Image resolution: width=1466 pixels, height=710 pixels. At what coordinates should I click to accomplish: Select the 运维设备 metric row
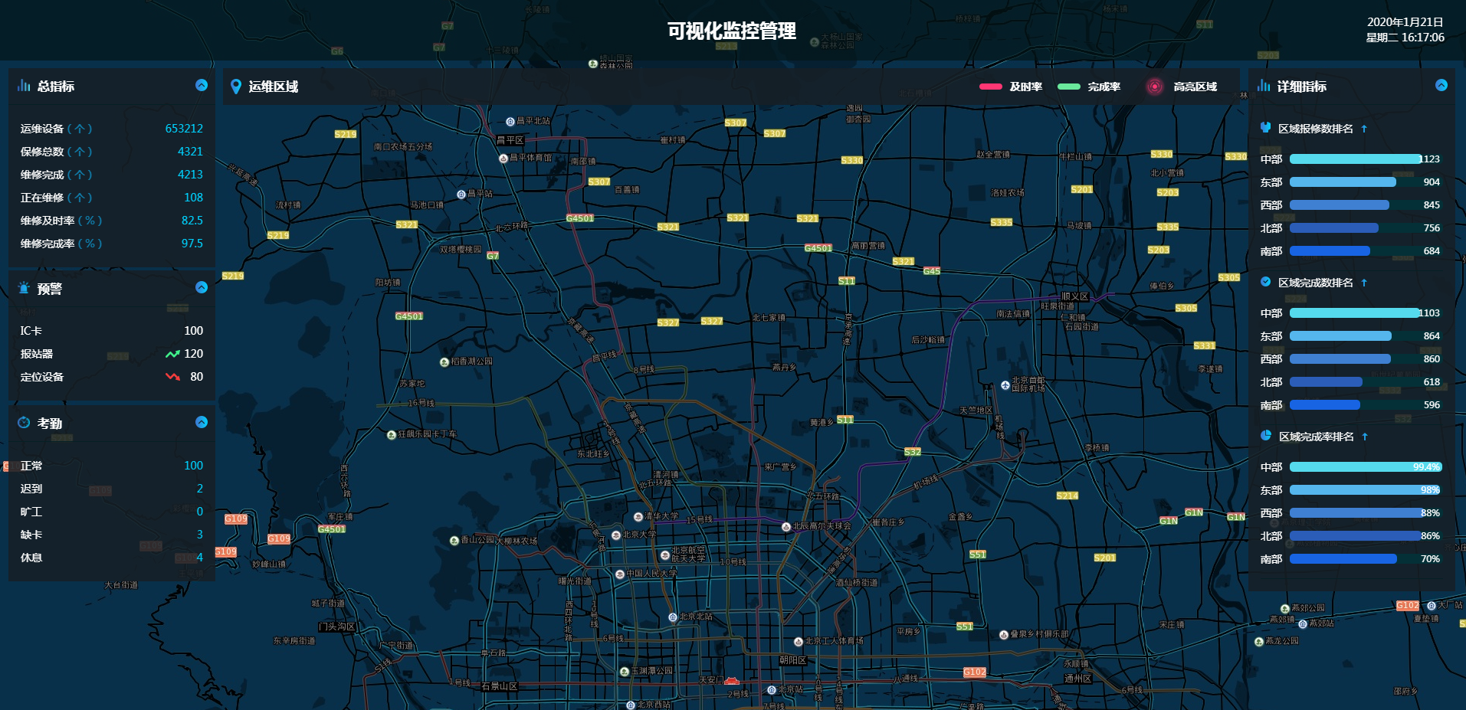(111, 129)
